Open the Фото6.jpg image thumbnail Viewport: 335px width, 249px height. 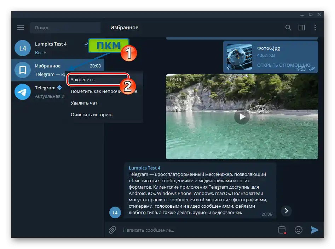[x=239, y=57]
